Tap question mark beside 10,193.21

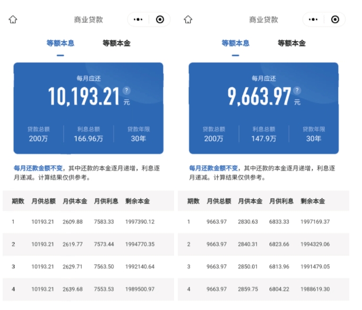click(126, 90)
